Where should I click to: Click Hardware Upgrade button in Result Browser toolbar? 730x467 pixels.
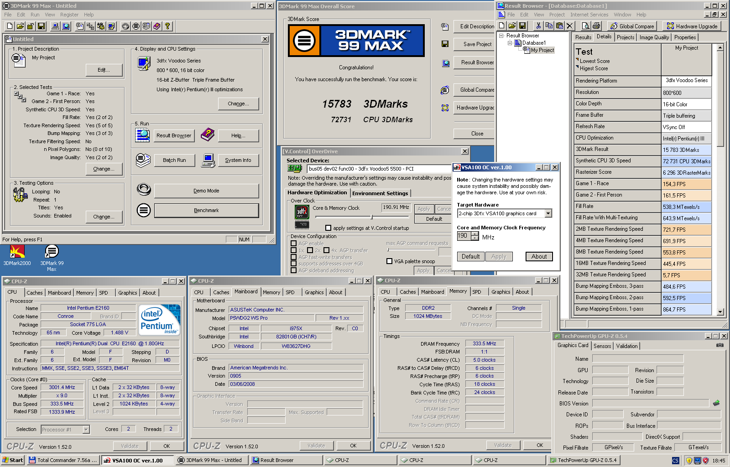tap(692, 26)
